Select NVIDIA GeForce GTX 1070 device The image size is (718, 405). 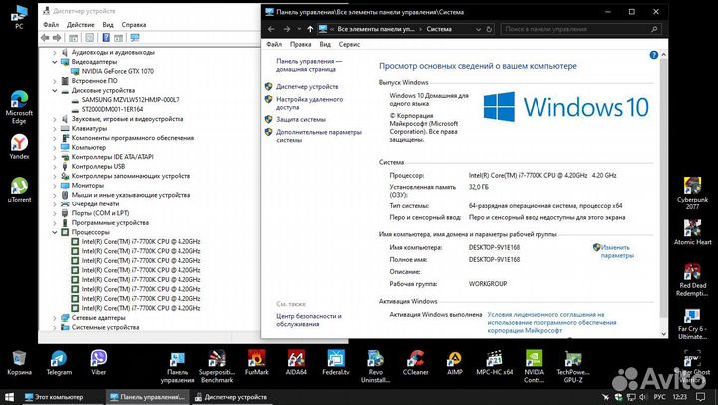[118, 71]
